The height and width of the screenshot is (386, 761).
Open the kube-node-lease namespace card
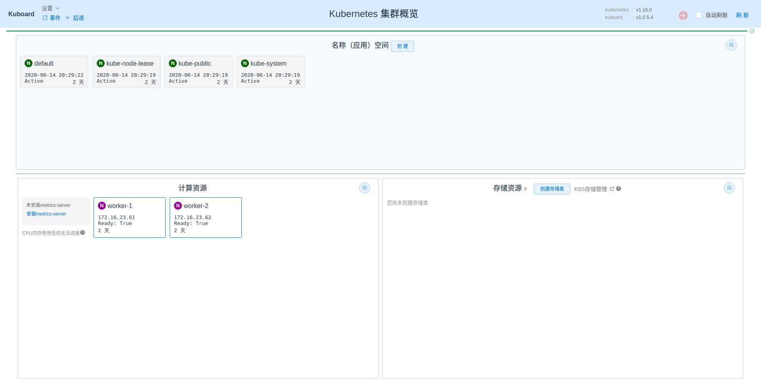[126, 72]
